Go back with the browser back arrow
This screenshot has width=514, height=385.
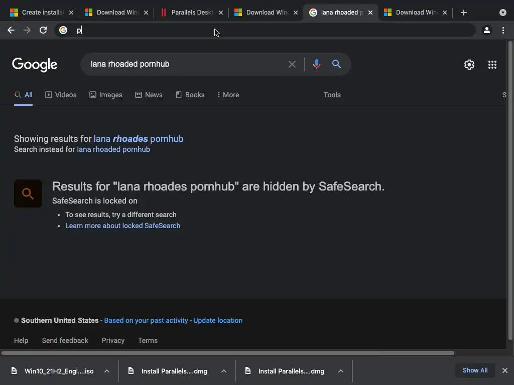click(x=11, y=31)
